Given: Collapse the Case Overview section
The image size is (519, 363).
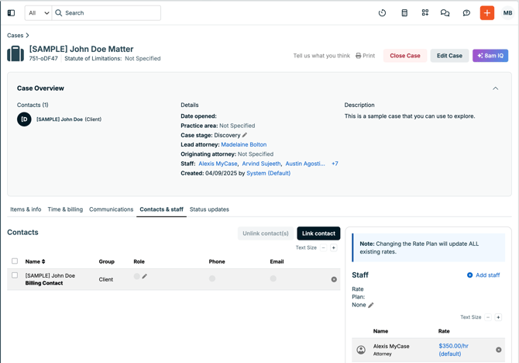Looking at the screenshot, I should tap(495, 88).
